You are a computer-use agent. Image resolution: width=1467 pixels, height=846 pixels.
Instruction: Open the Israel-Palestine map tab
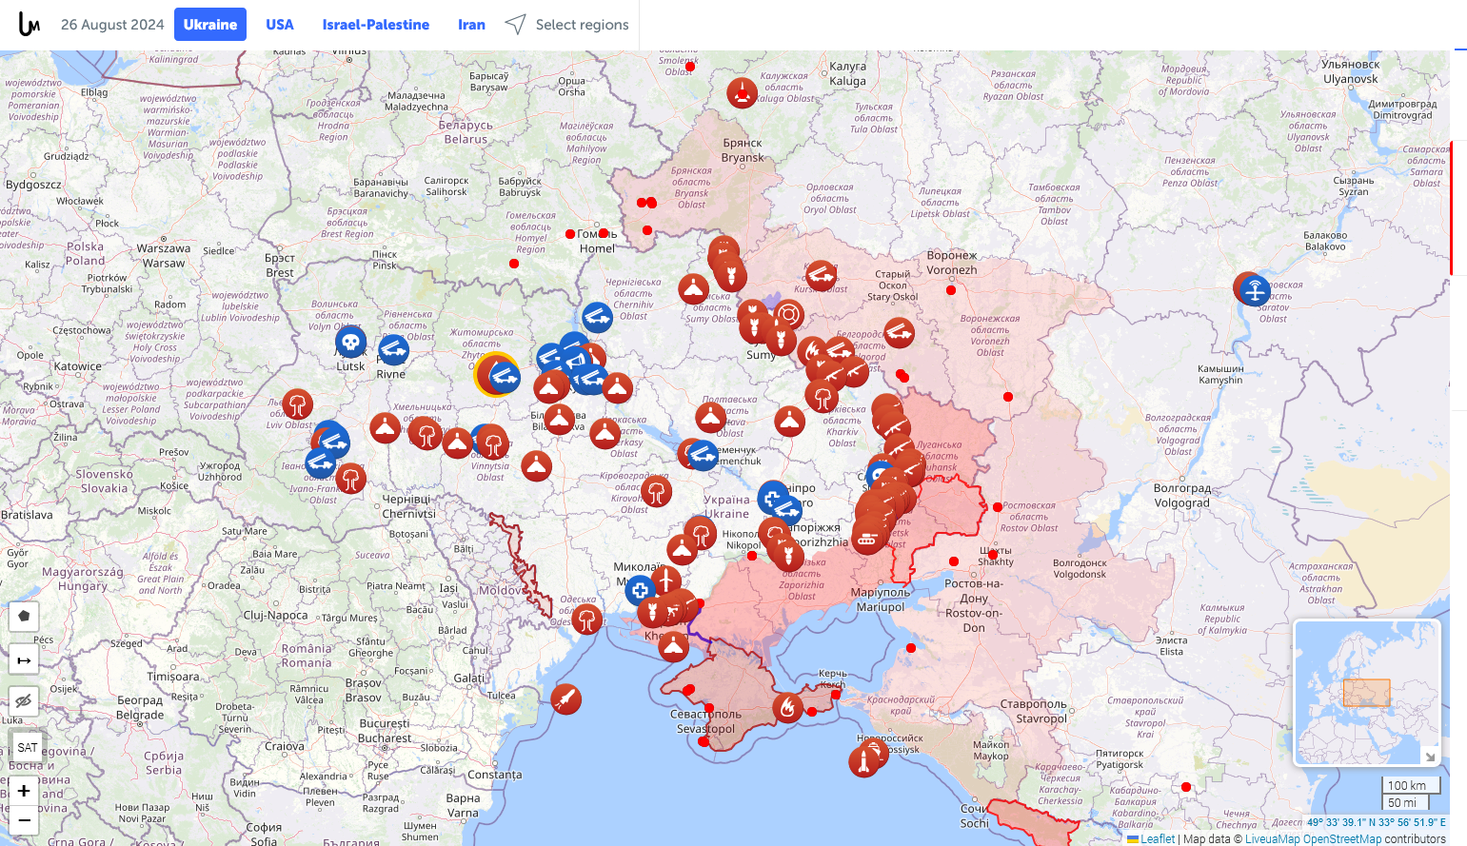376,25
